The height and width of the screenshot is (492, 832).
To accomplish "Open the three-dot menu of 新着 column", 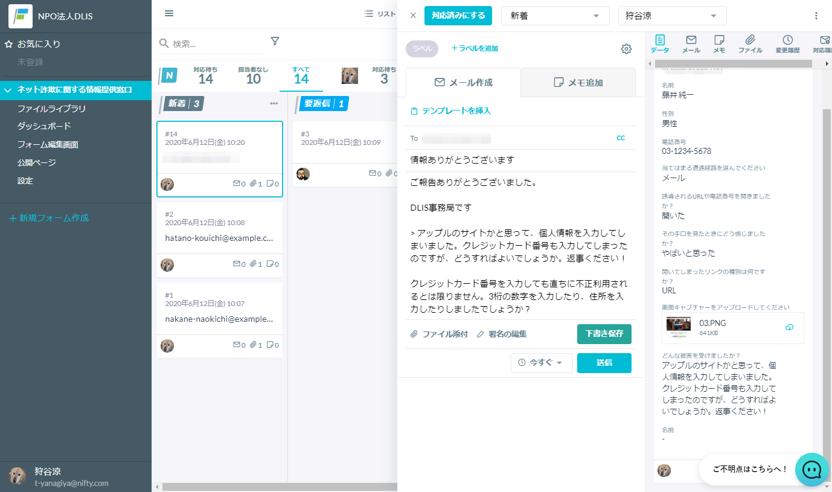I will 274,104.
